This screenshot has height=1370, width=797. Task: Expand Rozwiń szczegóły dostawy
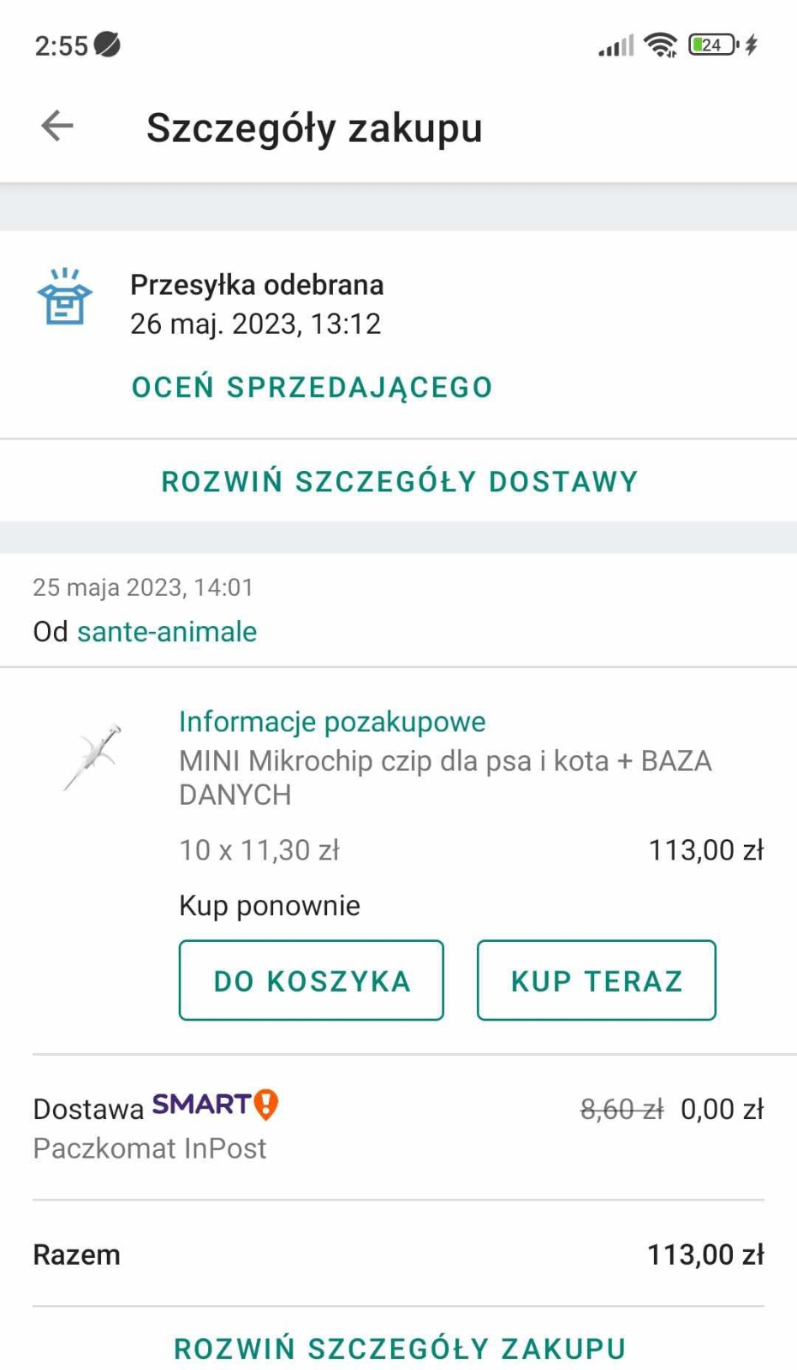click(x=400, y=481)
